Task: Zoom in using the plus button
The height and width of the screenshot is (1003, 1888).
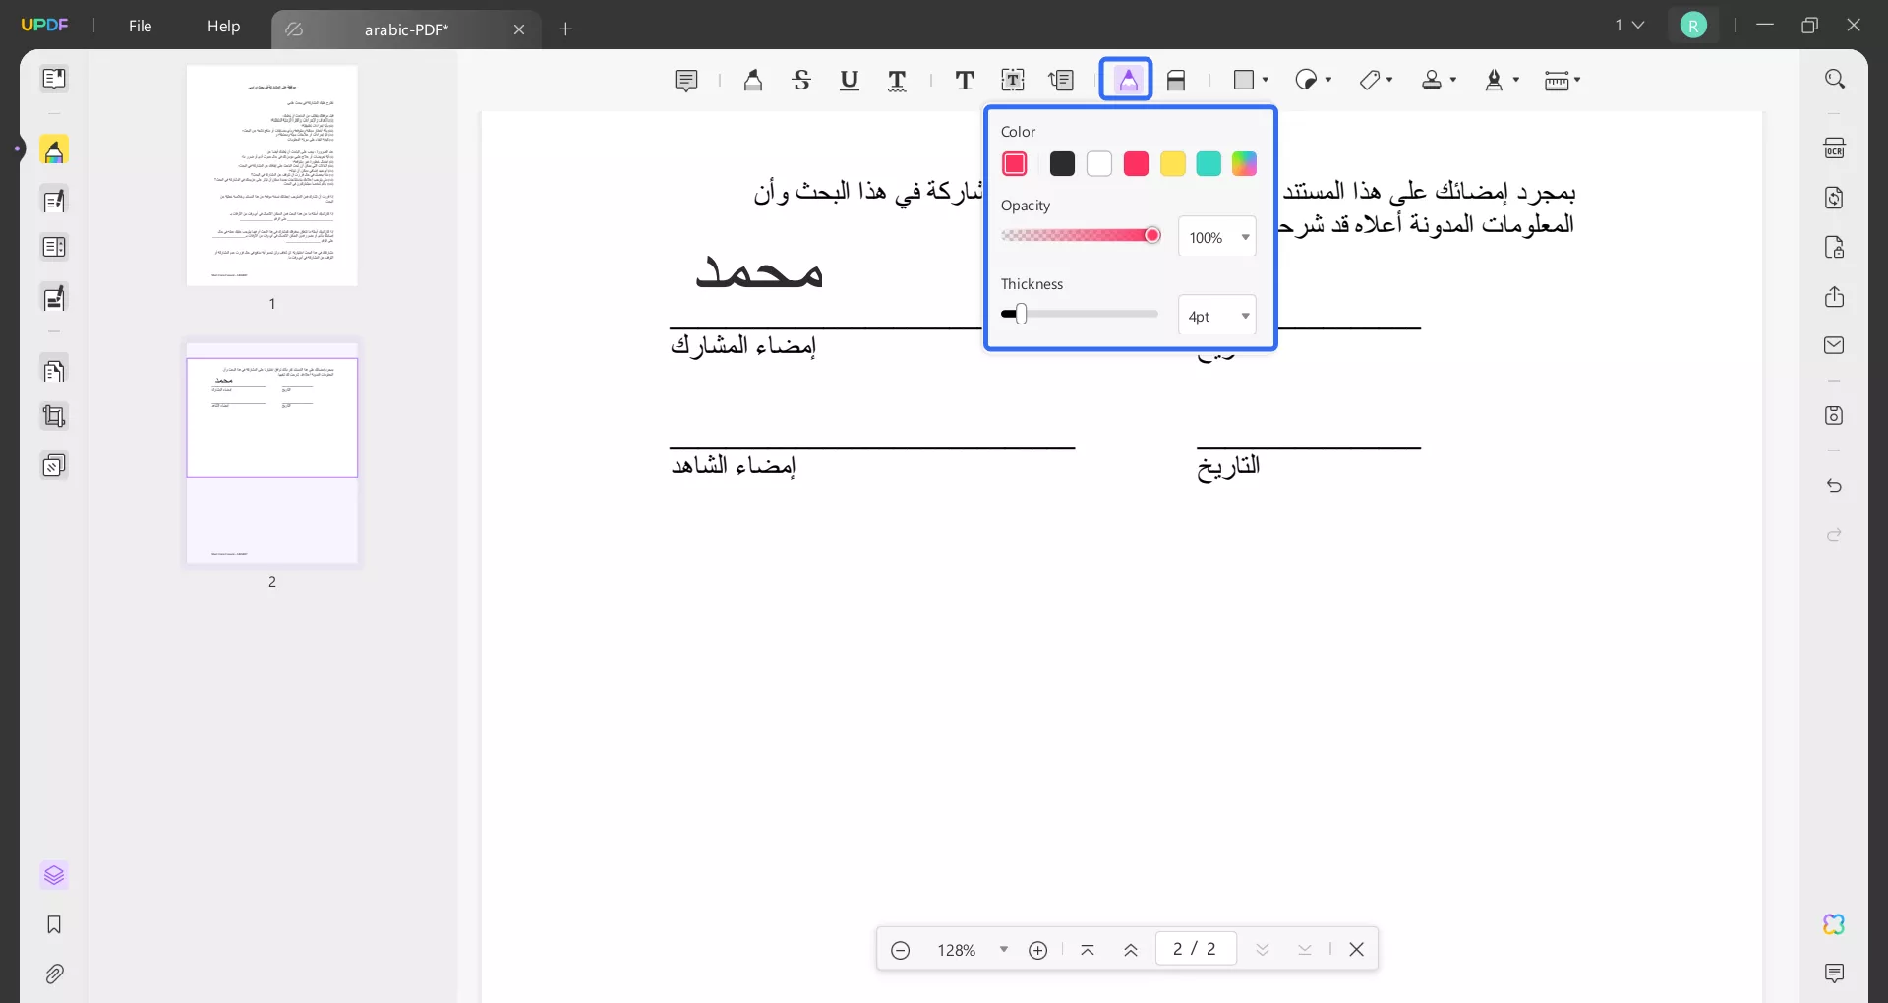Action: point(1039,949)
